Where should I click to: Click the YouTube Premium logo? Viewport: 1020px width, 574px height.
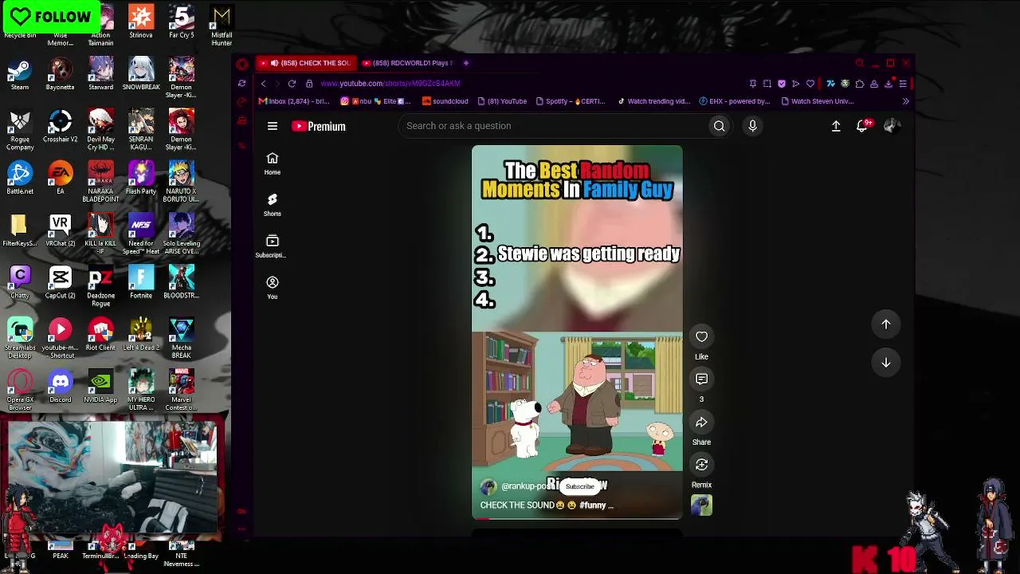[319, 126]
